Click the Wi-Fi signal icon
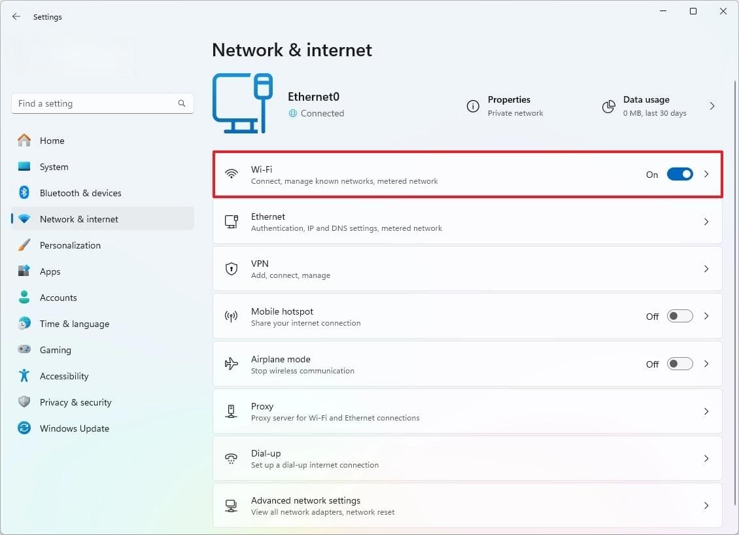This screenshot has height=535, width=739. (231, 174)
